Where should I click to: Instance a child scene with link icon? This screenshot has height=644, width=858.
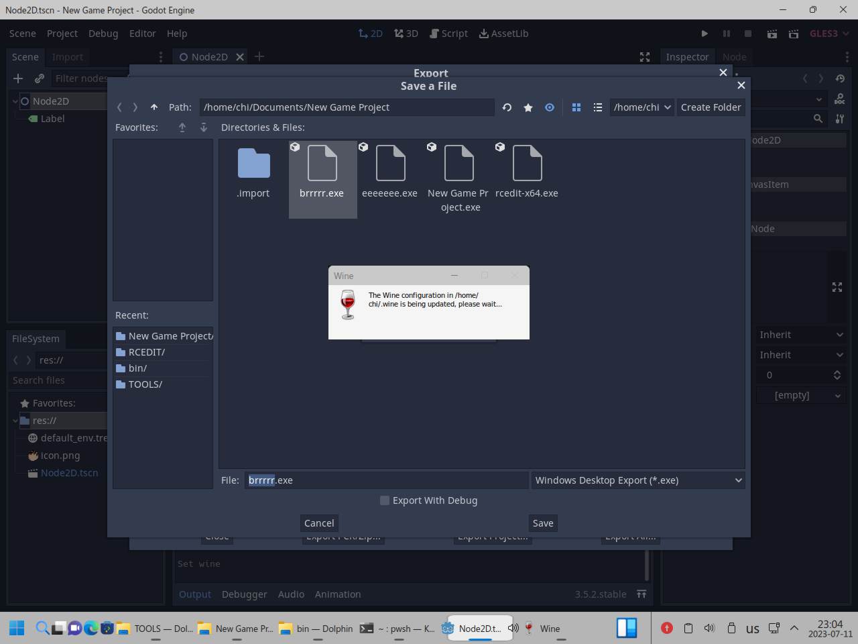point(40,78)
